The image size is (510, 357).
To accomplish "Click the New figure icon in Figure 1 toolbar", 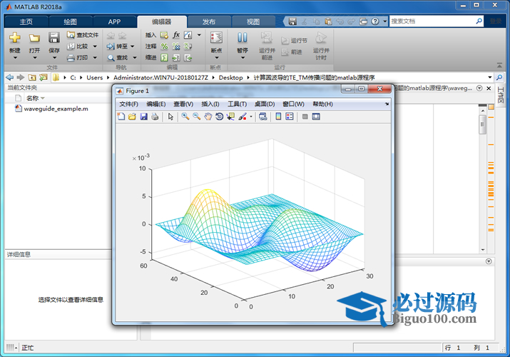I will [x=121, y=116].
